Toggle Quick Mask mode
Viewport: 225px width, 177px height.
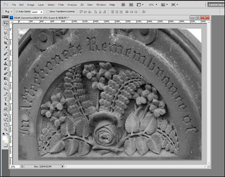point(6,145)
